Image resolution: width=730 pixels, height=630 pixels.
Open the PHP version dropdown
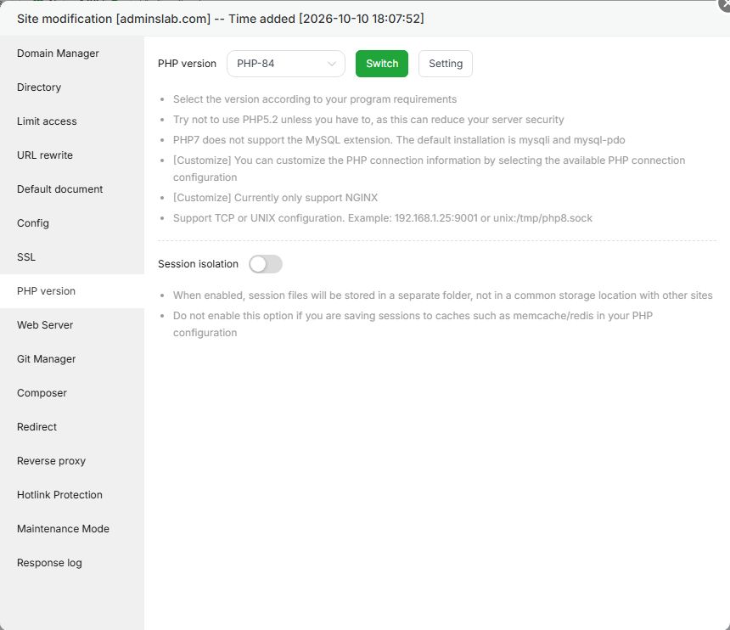pos(286,64)
